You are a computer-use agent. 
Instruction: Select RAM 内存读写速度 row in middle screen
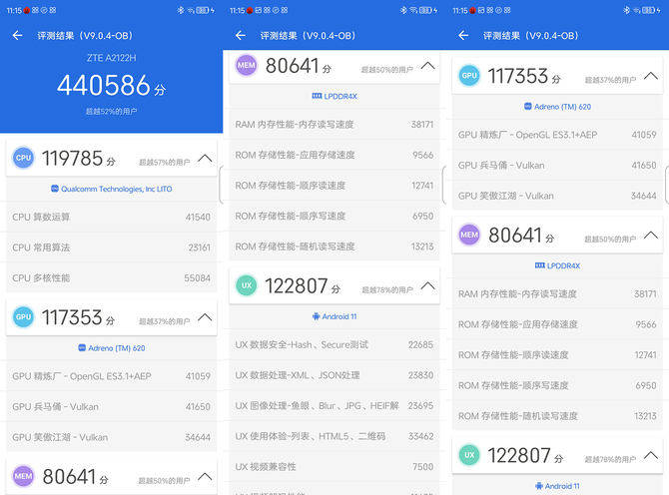tap(334, 124)
